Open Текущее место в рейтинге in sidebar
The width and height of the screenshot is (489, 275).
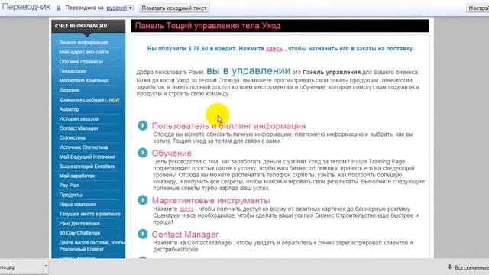pos(89,214)
